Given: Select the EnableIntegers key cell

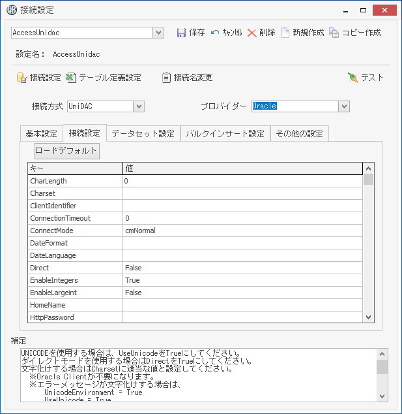Looking at the screenshot, I should click(x=76, y=280).
